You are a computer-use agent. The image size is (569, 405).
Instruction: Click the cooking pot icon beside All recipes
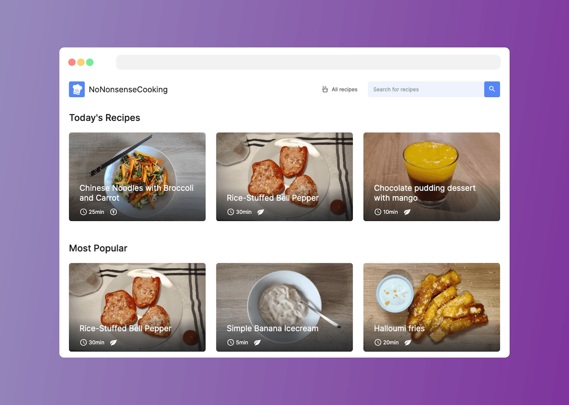pyautogui.click(x=325, y=89)
